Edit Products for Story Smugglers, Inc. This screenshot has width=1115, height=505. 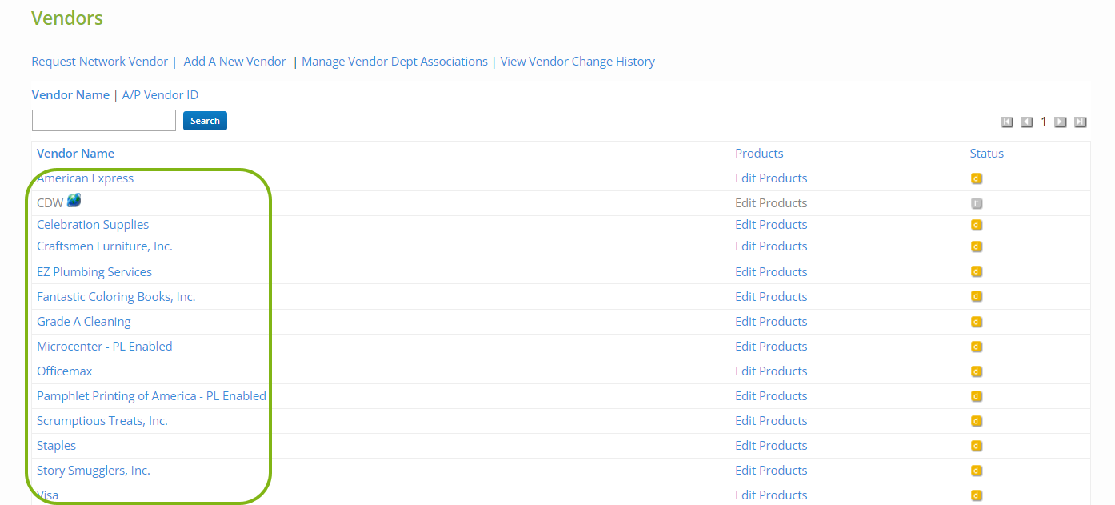(771, 471)
